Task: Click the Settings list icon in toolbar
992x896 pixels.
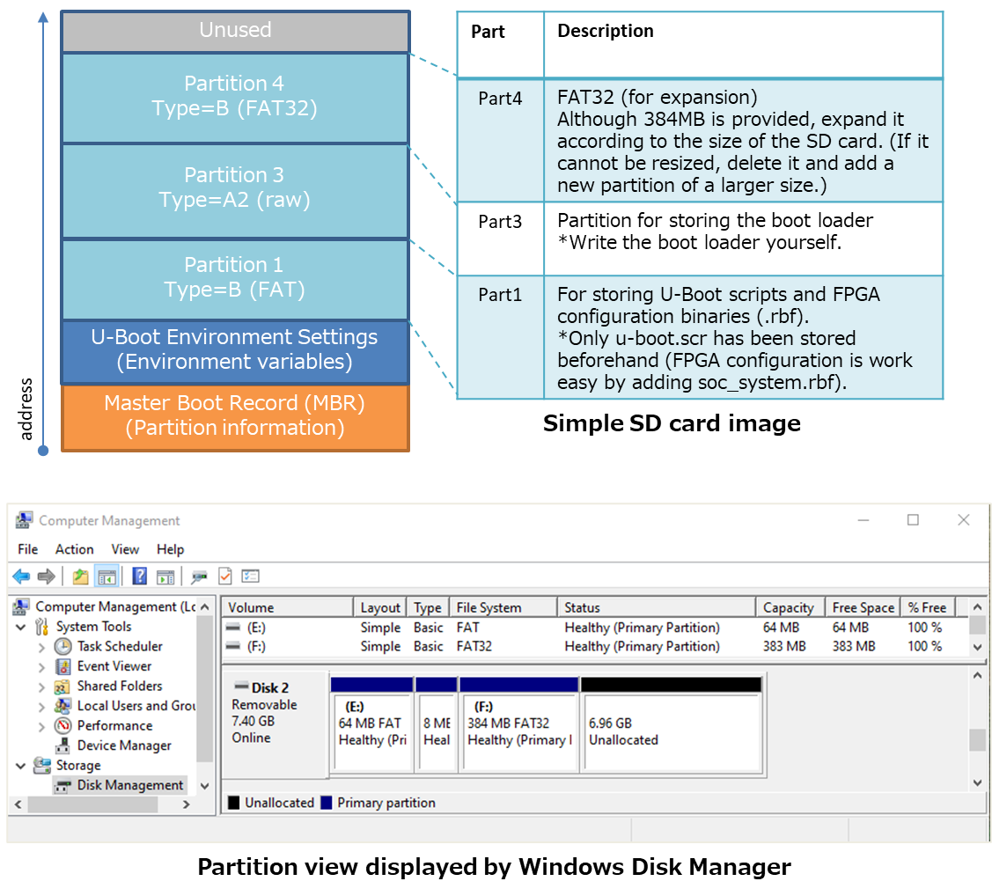Action: click(251, 577)
